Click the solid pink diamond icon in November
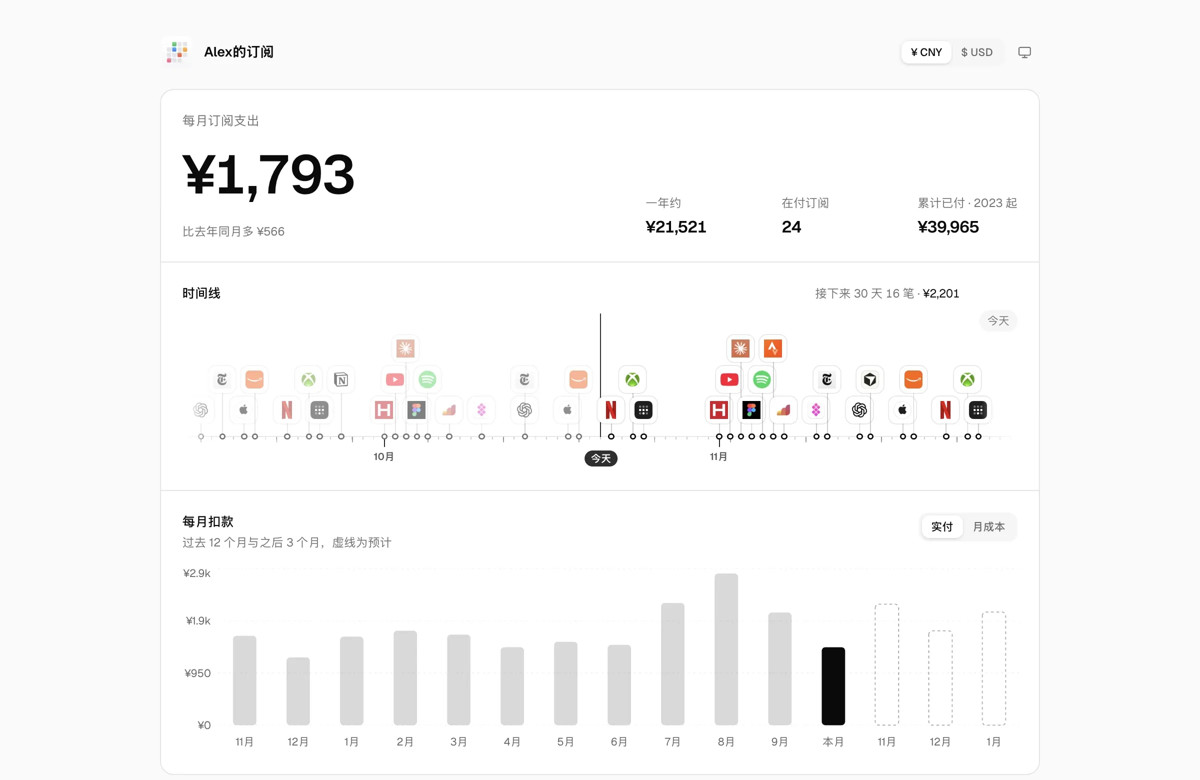Screen dimensions: 1200x780 816,410
